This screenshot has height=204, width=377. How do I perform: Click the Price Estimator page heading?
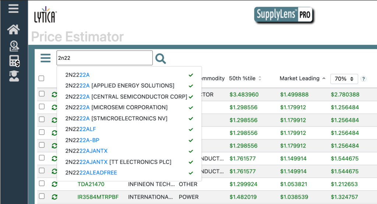click(77, 37)
